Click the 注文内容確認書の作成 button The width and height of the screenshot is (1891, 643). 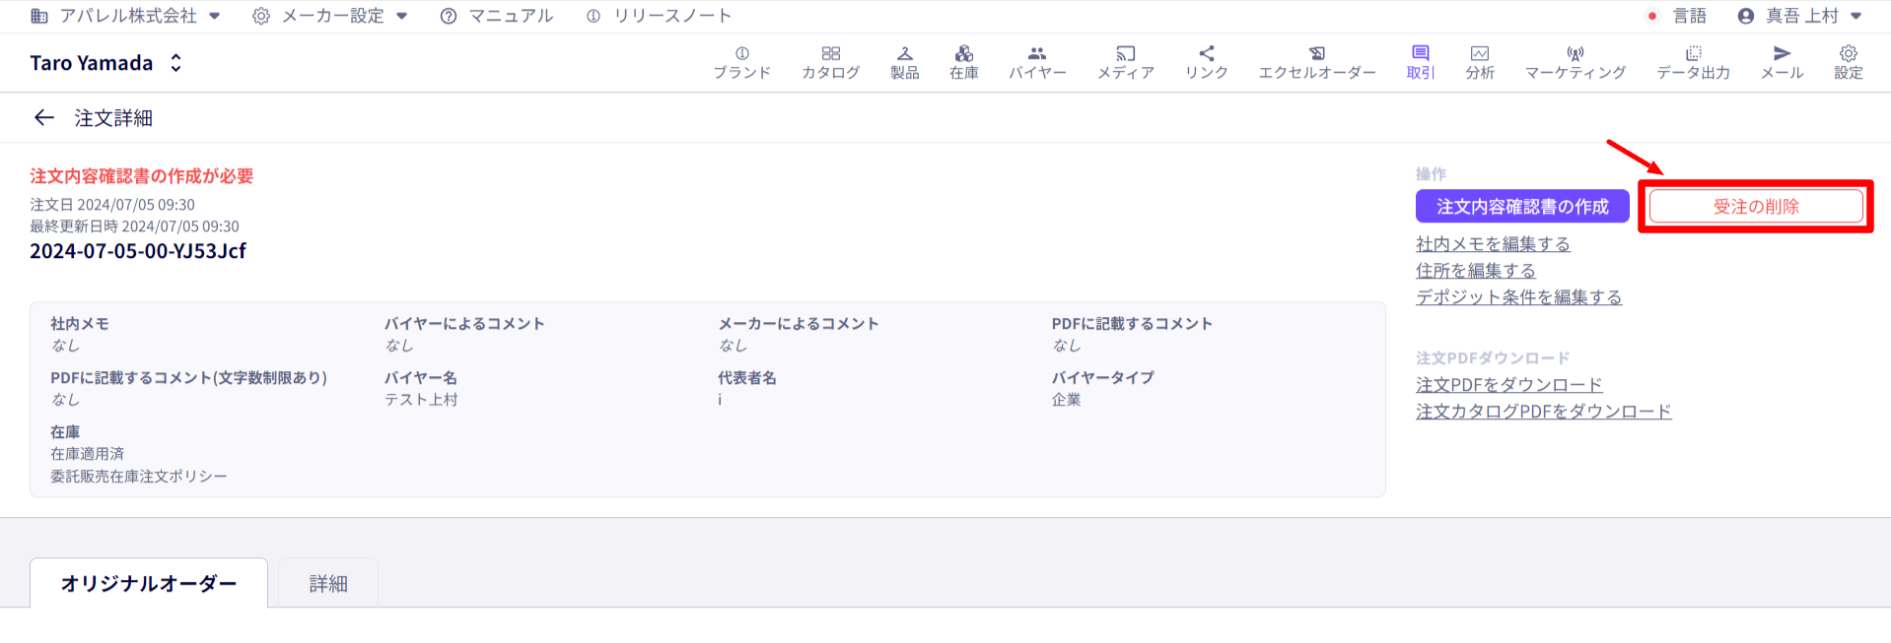1522,207
